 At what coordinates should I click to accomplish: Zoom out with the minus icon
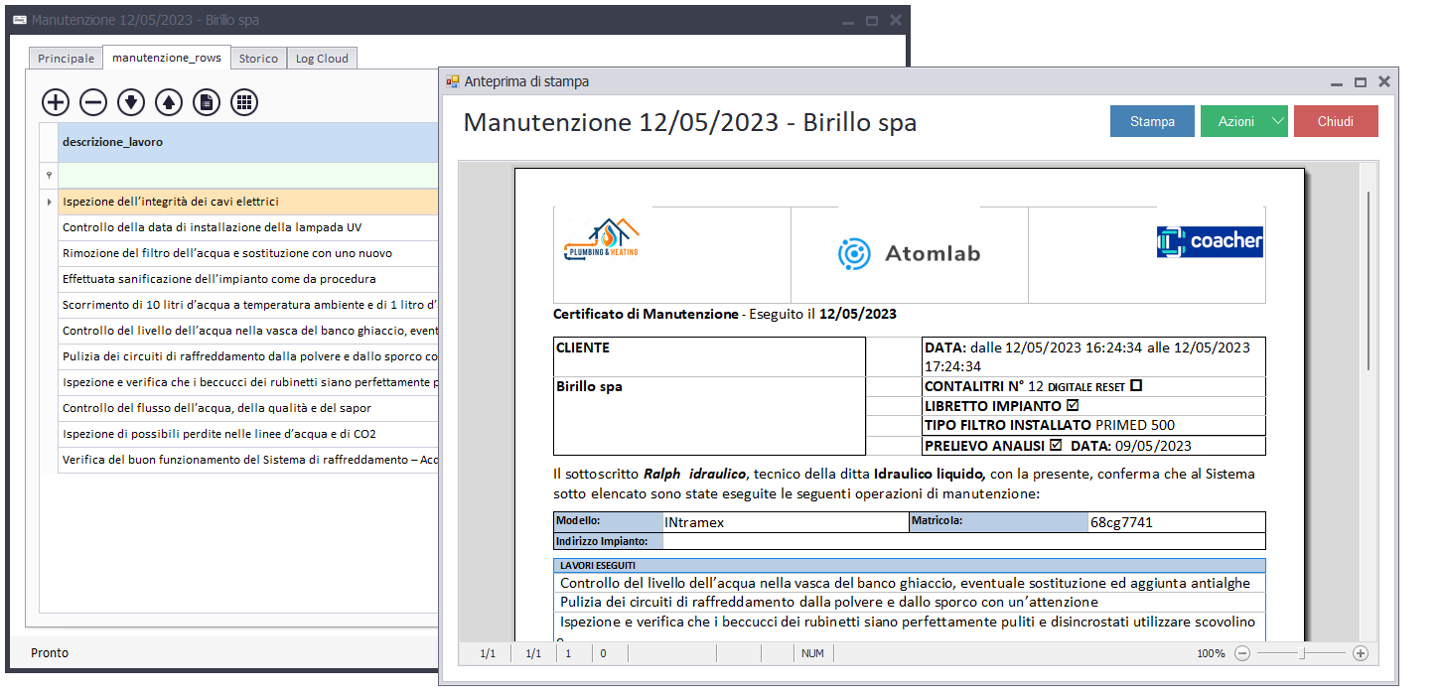[x=1242, y=653]
